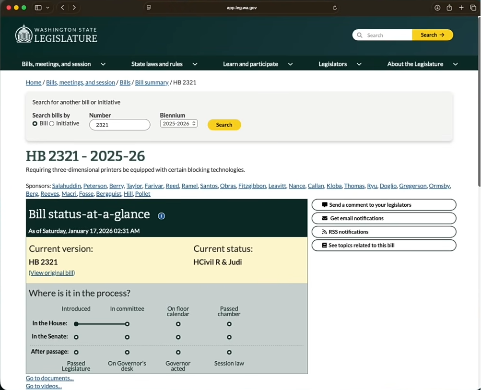Viewport: 481px width, 390px height.
Task: Go forward with Safari's forward arrow
Action: (x=74, y=8)
